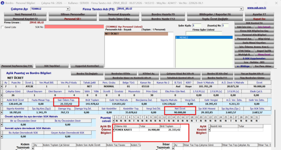The image size is (281, 150).
Task: Open Eski İzin List.
Action: point(244,27)
